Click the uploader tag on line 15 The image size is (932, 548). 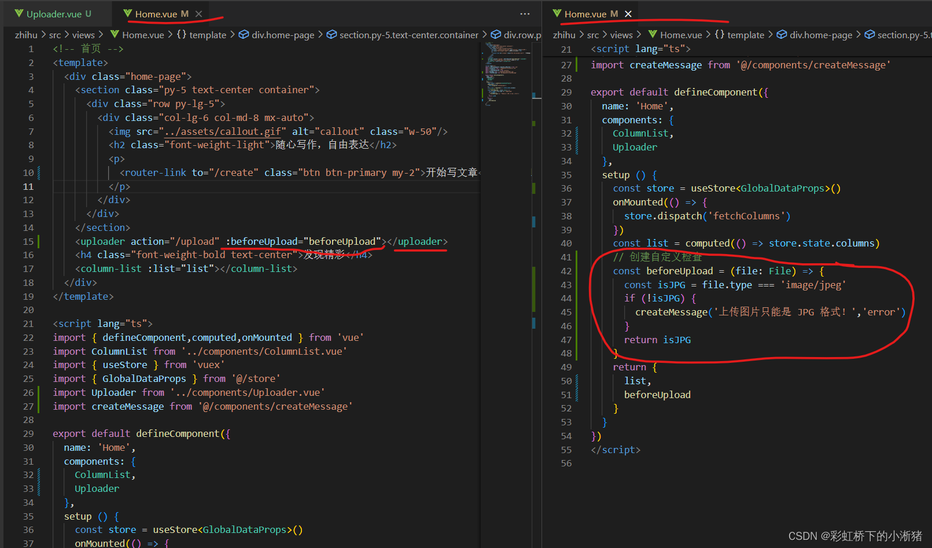click(102, 241)
